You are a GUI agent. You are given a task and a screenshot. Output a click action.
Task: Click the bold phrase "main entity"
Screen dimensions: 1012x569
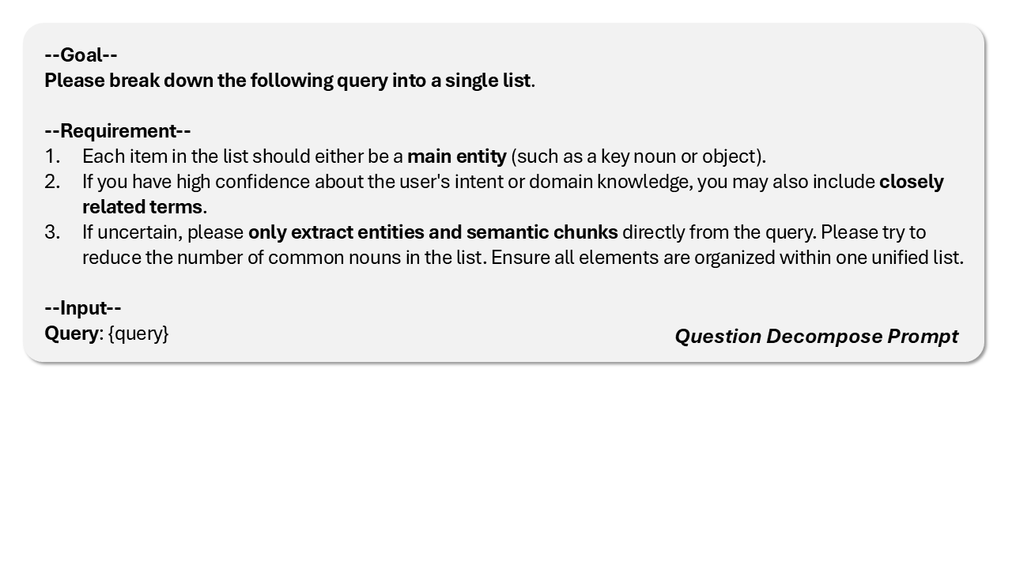point(456,156)
